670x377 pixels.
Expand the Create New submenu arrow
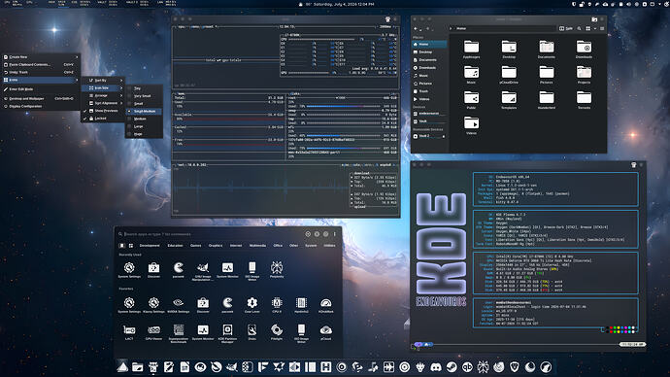pos(77,57)
